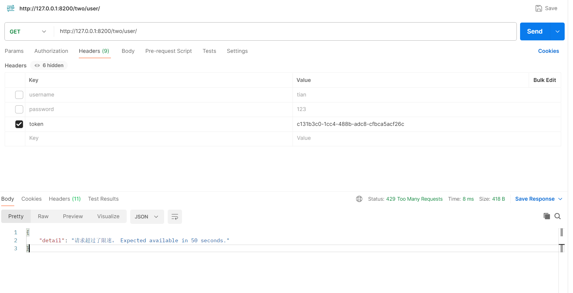Uncheck the token header checkbox
The image size is (573, 293).
(x=19, y=124)
